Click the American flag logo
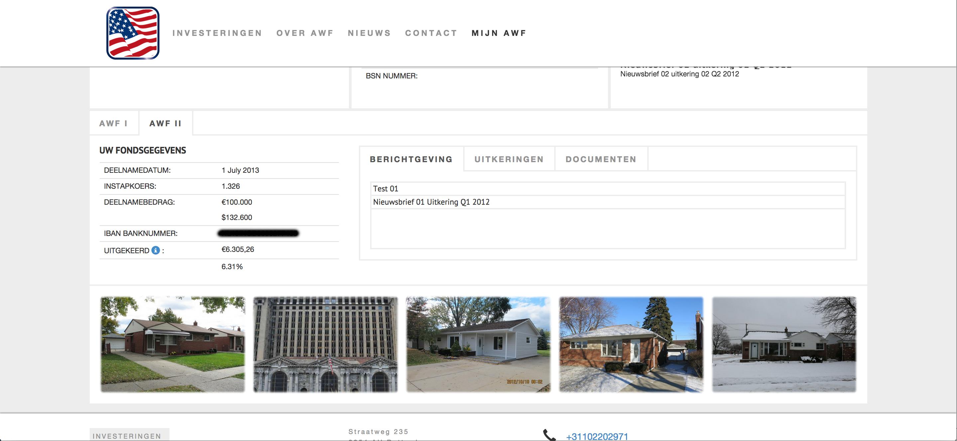This screenshot has height=441, width=957. point(133,33)
